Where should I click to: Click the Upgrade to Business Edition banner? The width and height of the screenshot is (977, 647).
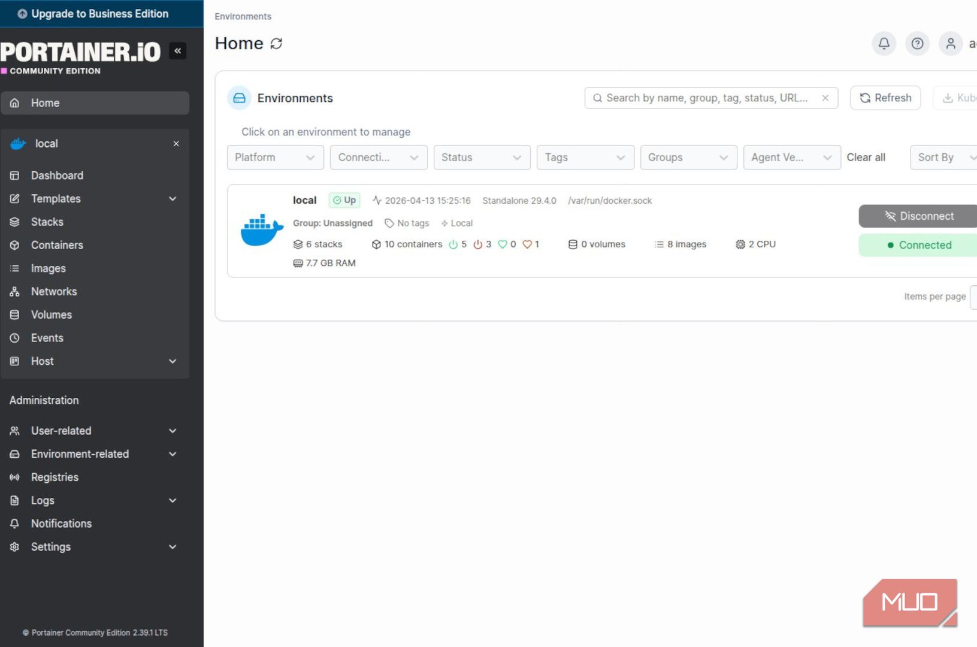click(101, 13)
